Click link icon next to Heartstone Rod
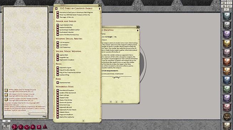 coord(57,82)
